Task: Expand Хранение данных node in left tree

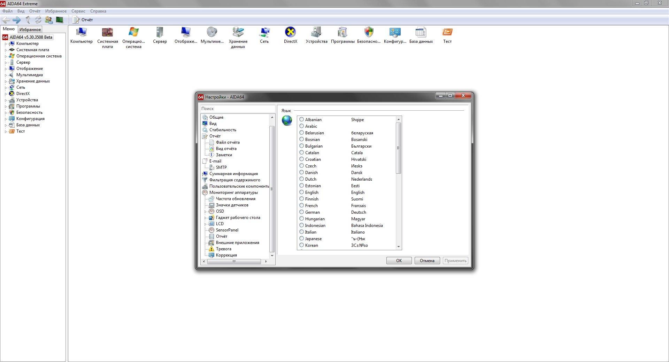Action: 6,81
